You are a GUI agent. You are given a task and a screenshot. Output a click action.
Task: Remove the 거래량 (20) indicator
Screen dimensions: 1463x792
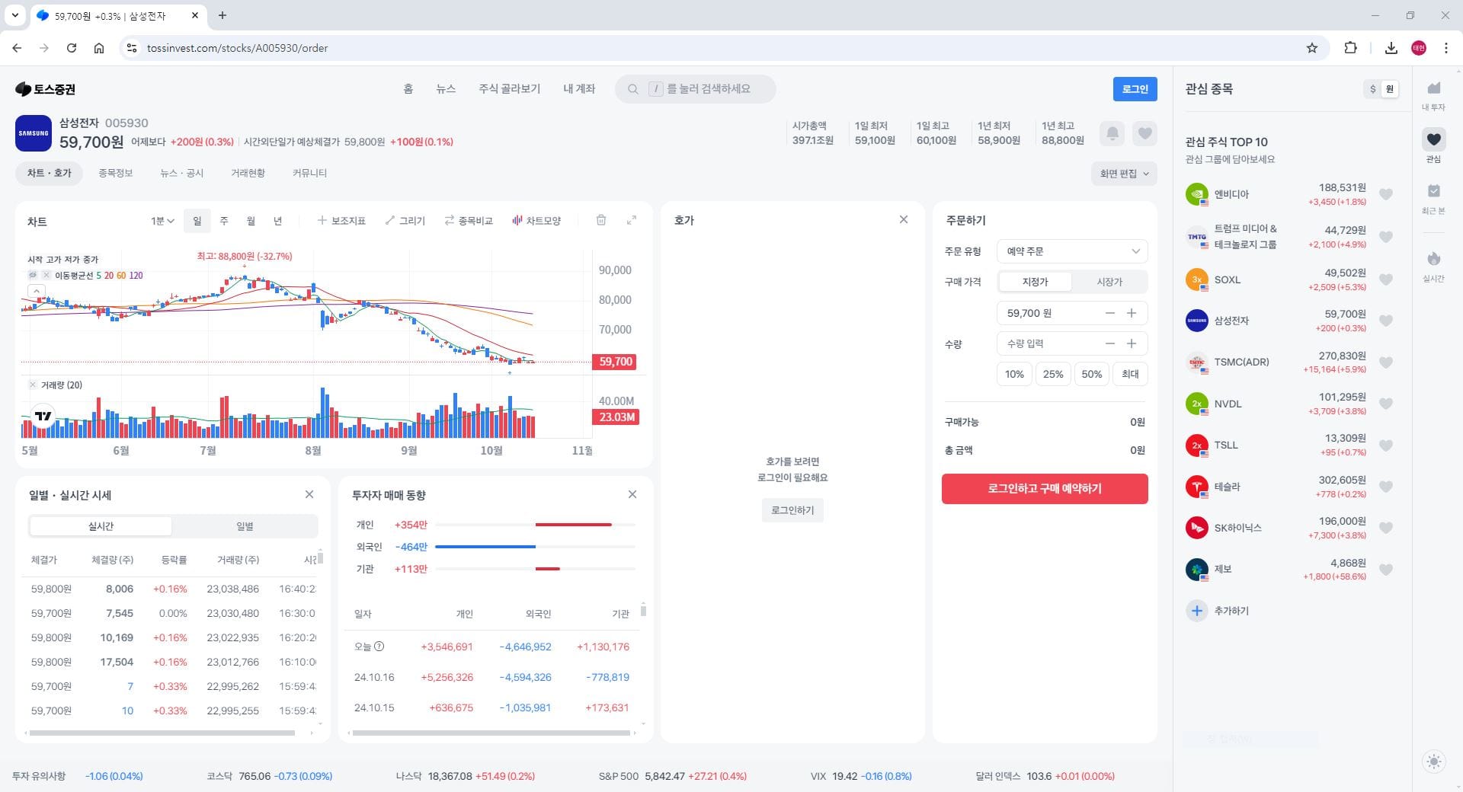(33, 385)
